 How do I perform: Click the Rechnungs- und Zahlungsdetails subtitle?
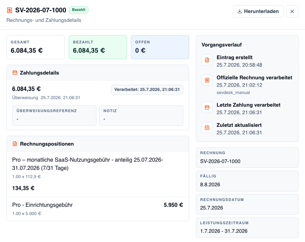click(x=44, y=20)
